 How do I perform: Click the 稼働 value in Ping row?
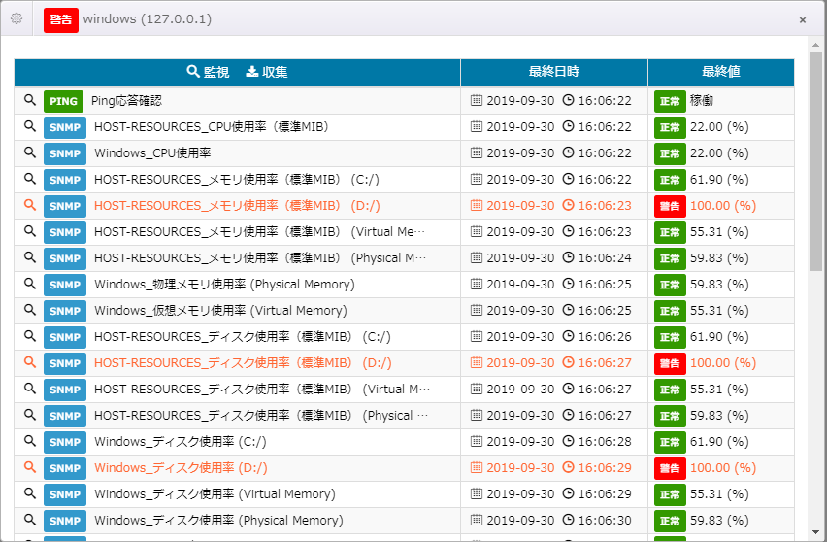(702, 101)
